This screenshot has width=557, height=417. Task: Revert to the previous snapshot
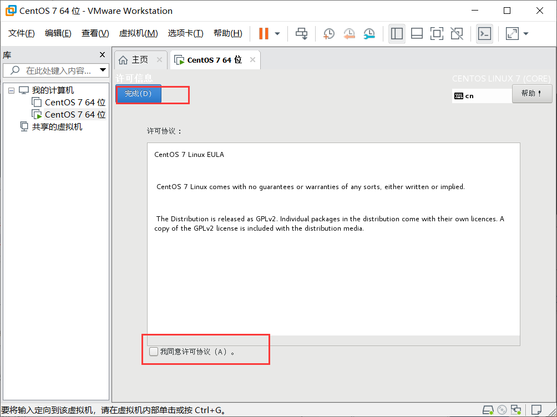349,34
